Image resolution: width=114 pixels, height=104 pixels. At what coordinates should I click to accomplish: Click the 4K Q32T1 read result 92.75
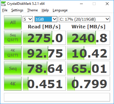click(44, 53)
